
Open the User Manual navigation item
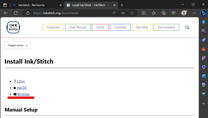[78, 27]
